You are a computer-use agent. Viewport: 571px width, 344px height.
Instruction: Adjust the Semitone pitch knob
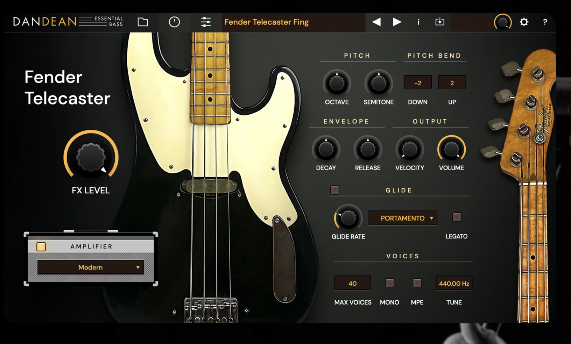click(379, 83)
